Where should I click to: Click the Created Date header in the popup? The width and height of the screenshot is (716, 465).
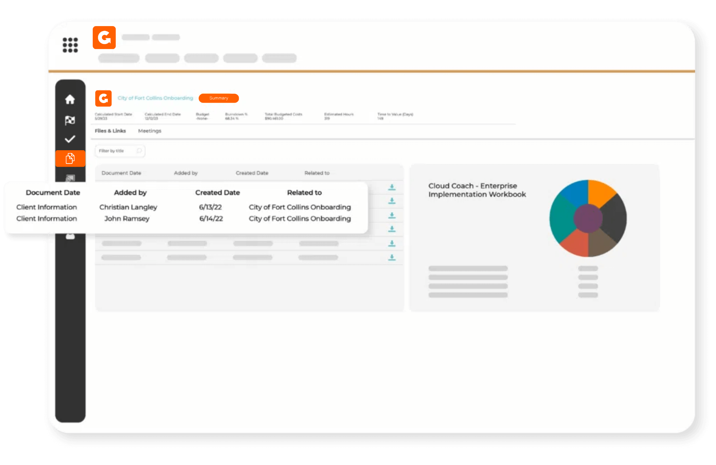click(218, 192)
